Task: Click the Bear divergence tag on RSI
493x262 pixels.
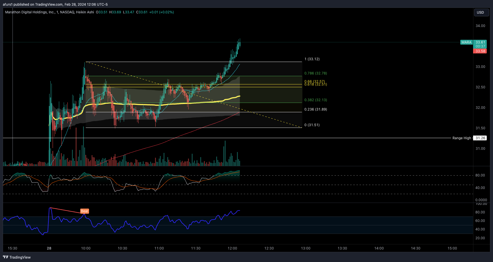Action: (84, 211)
